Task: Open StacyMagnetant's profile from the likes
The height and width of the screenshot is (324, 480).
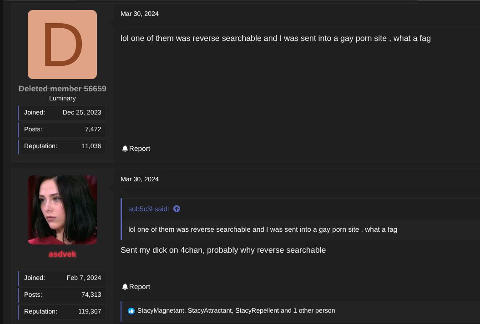Action: click(x=161, y=311)
